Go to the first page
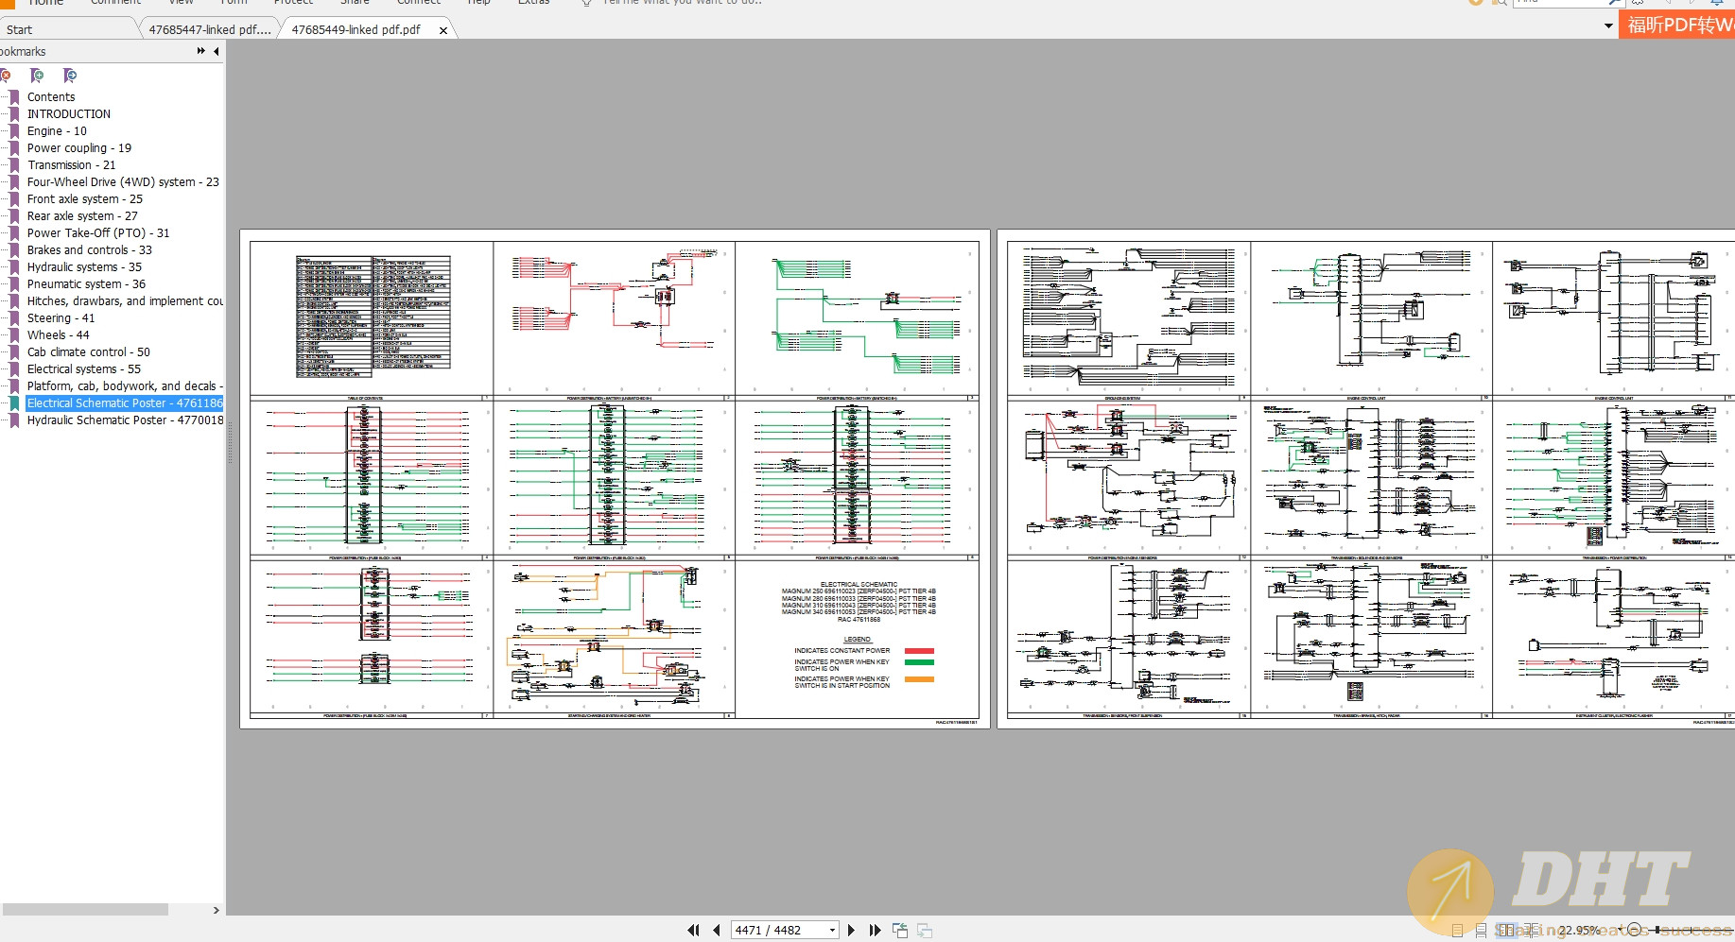 click(x=693, y=931)
